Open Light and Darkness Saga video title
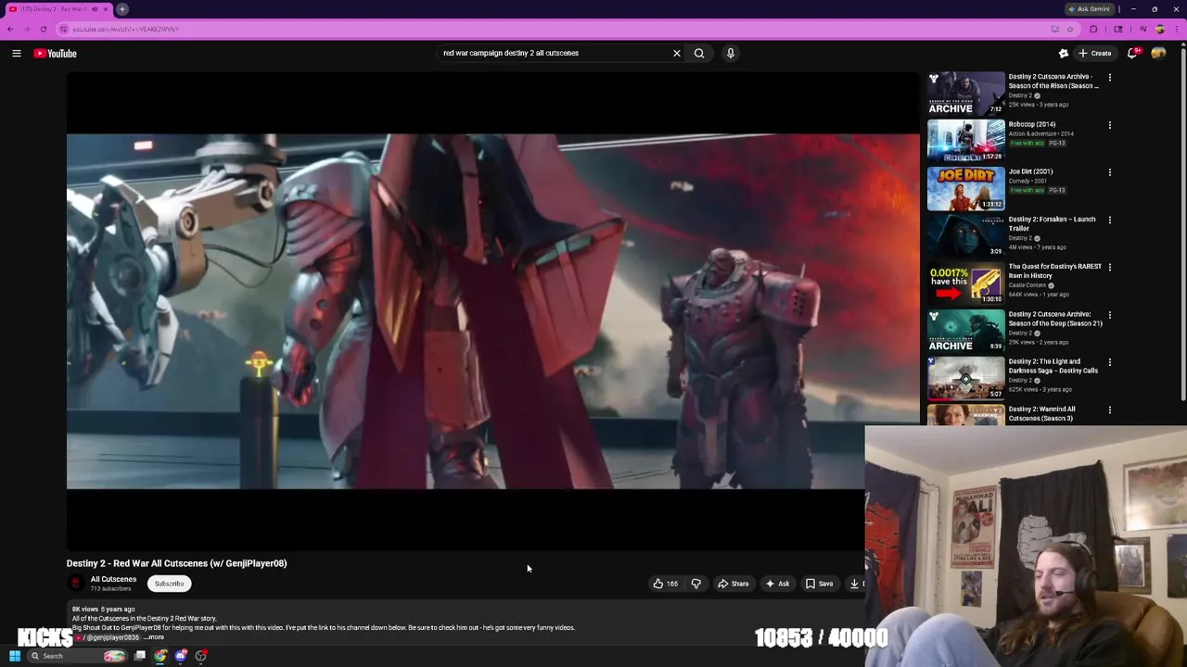1187x667 pixels. pyautogui.click(x=1053, y=366)
